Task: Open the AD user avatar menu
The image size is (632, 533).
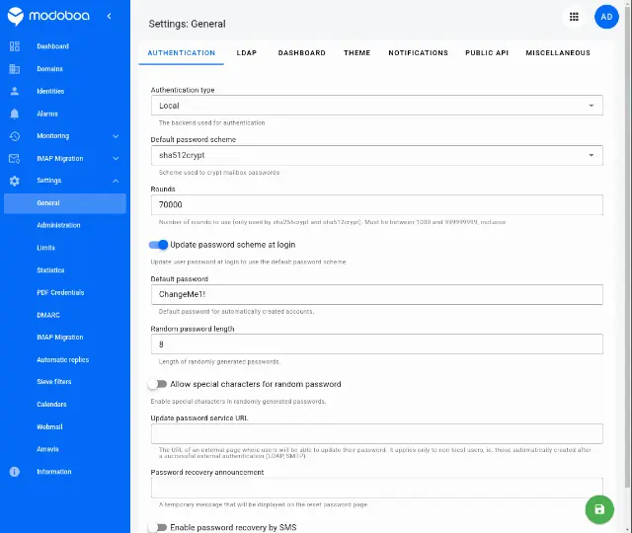Action: tap(606, 17)
